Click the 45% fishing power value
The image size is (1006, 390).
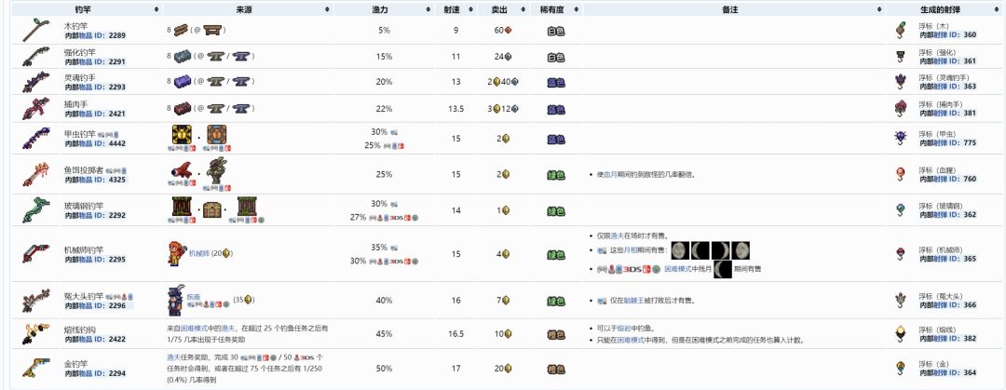pyautogui.click(x=384, y=333)
